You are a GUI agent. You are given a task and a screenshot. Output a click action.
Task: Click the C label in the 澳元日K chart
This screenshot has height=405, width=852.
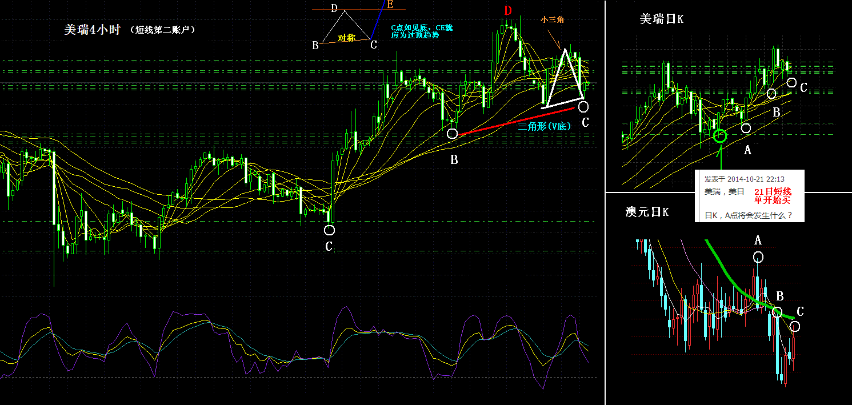click(800, 311)
